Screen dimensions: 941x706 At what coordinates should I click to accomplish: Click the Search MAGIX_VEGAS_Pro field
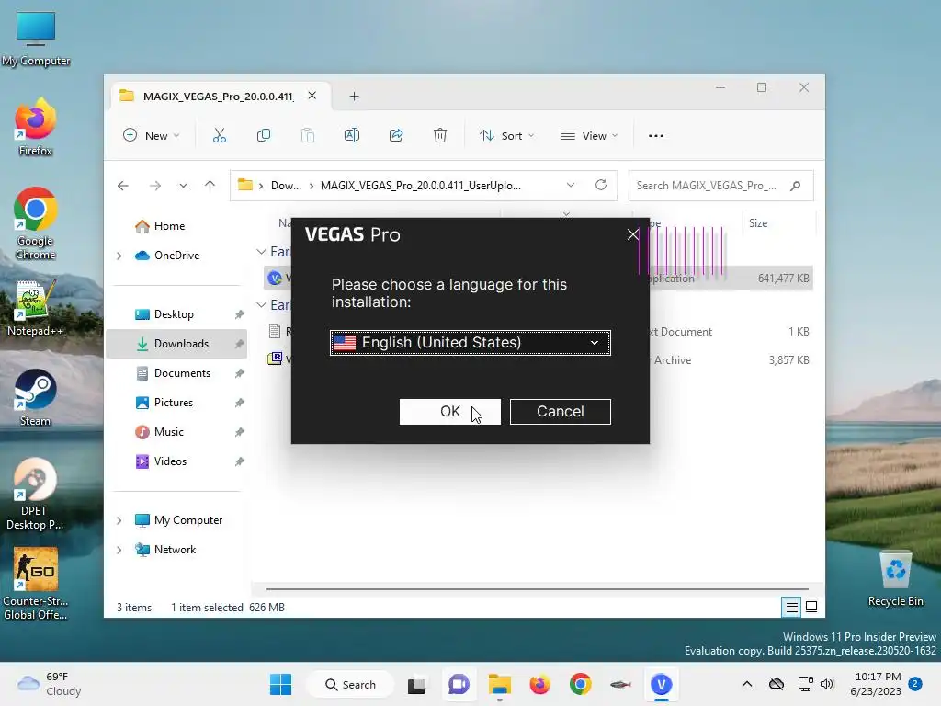720,186
